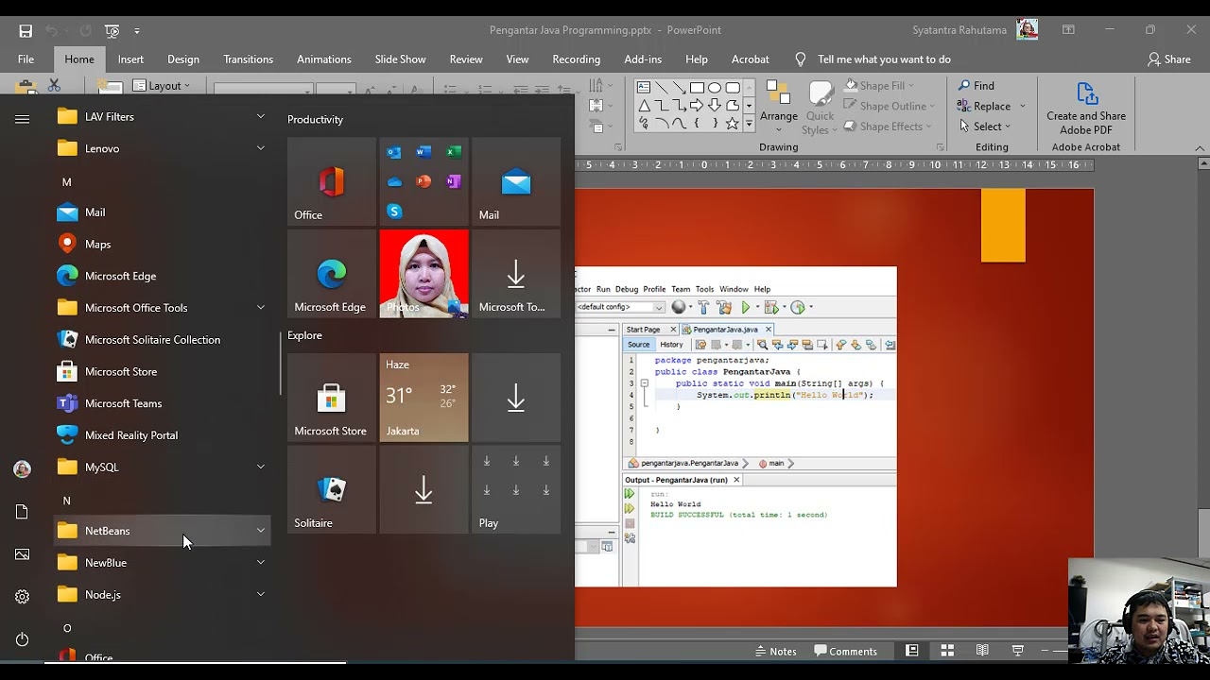Select the Right Arrow block shape
The image size is (1210, 680).
tap(697, 106)
